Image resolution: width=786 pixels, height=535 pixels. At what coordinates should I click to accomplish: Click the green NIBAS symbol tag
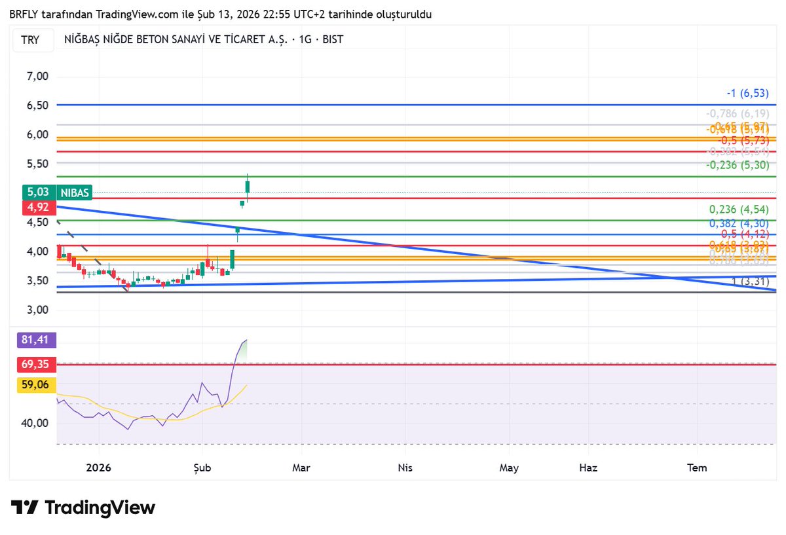(75, 193)
